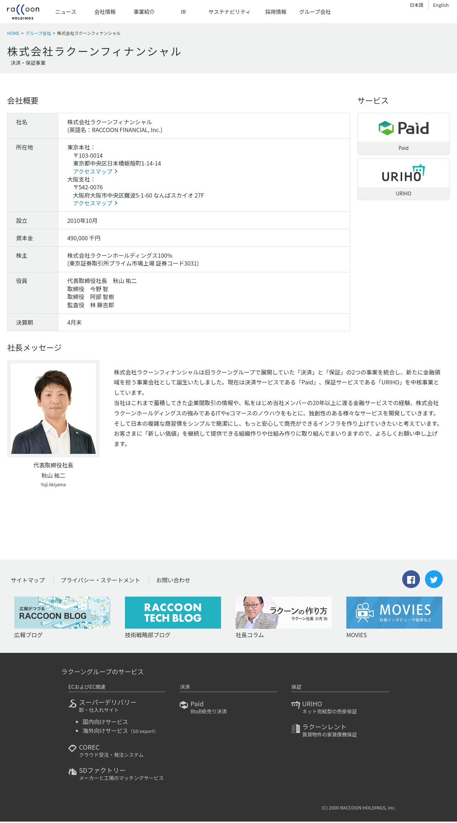Open the RACCOON BLOG banner

pyautogui.click(x=62, y=612)
